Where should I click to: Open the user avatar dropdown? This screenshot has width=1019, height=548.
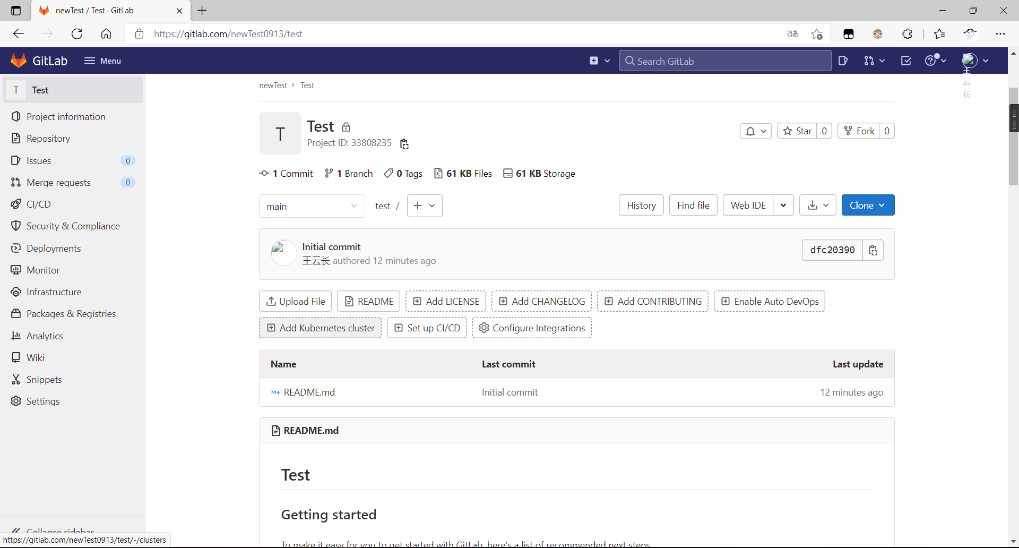[x=975, y=61]
